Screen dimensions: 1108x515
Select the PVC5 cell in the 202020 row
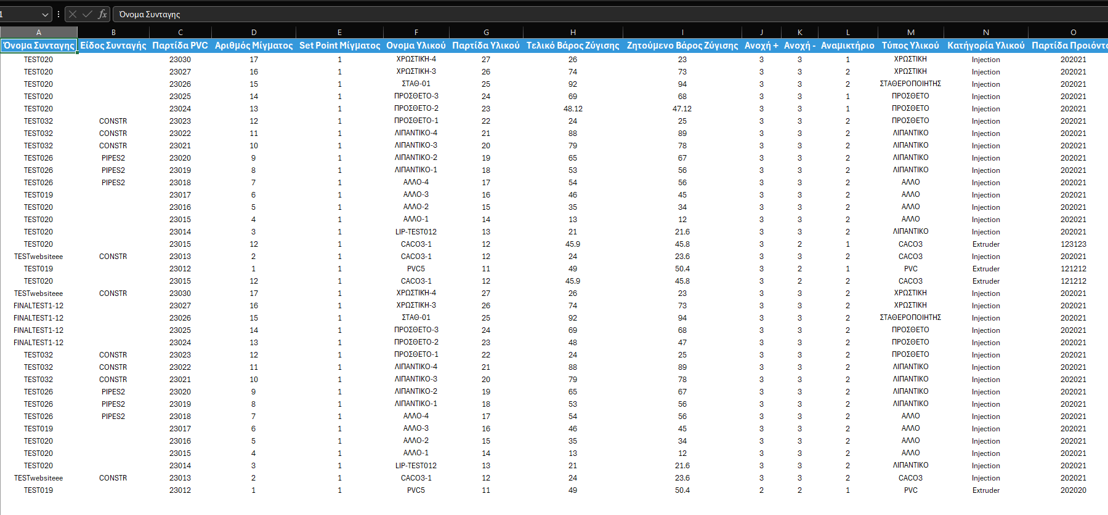pyautogui.click(x=416, y=490)
